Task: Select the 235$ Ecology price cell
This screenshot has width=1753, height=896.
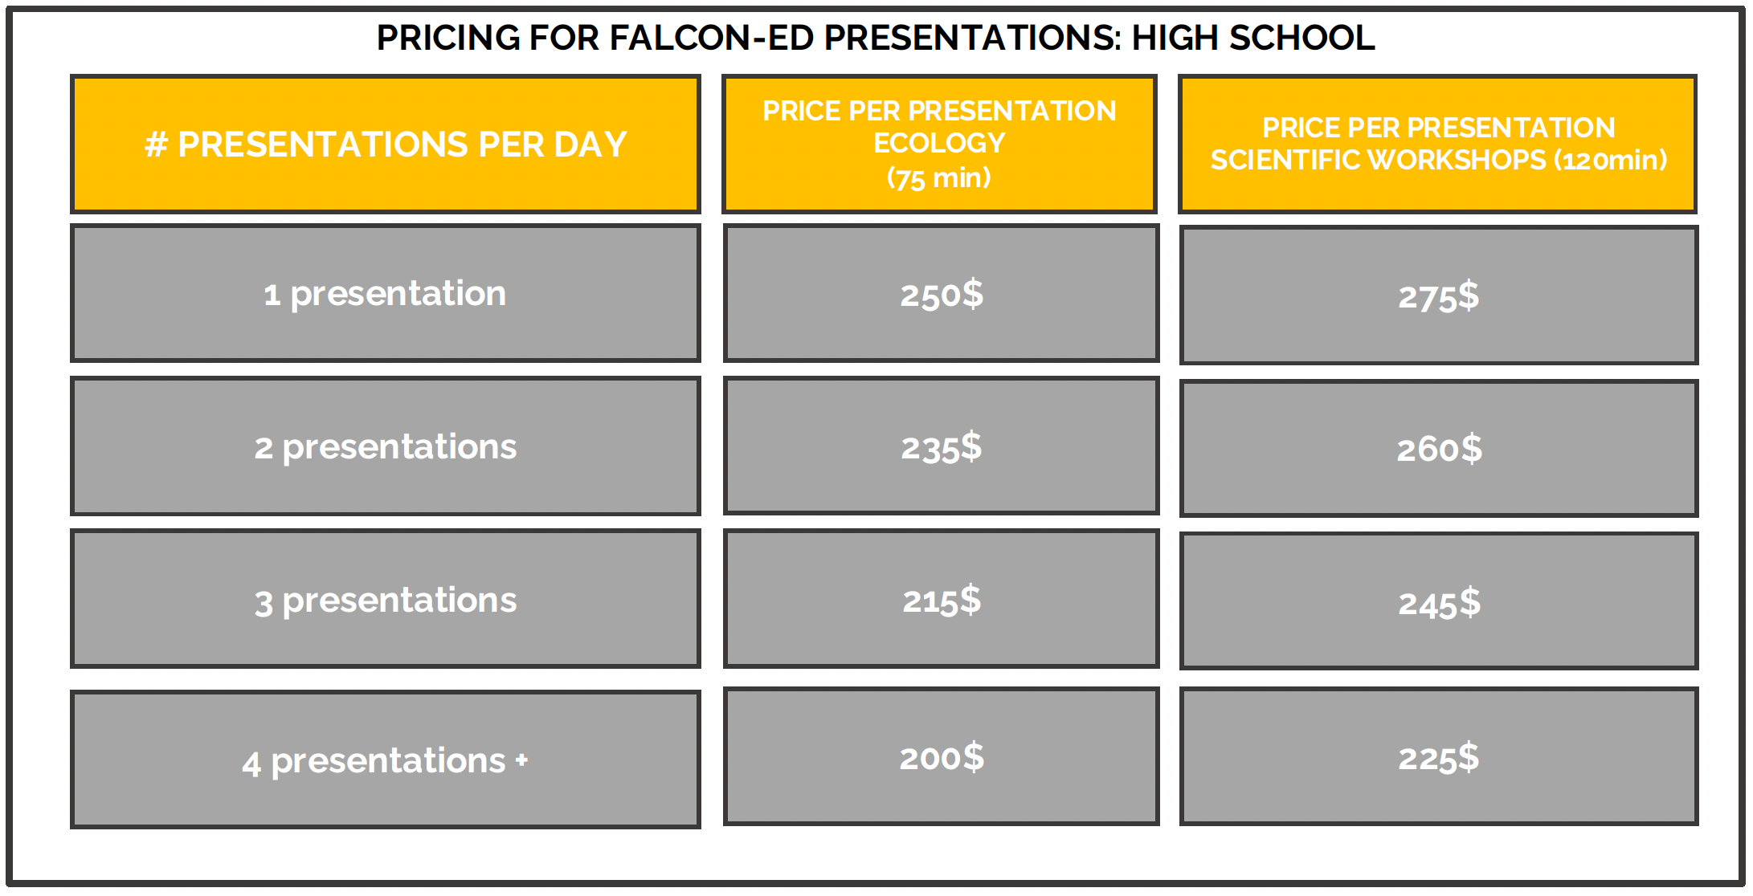Action: point(941,447)
